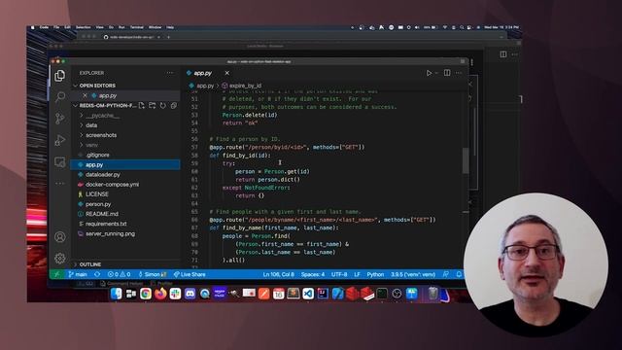622x350 pixels.
Task: Run the Python file with the play button
Action: click(x=429, y=73)
